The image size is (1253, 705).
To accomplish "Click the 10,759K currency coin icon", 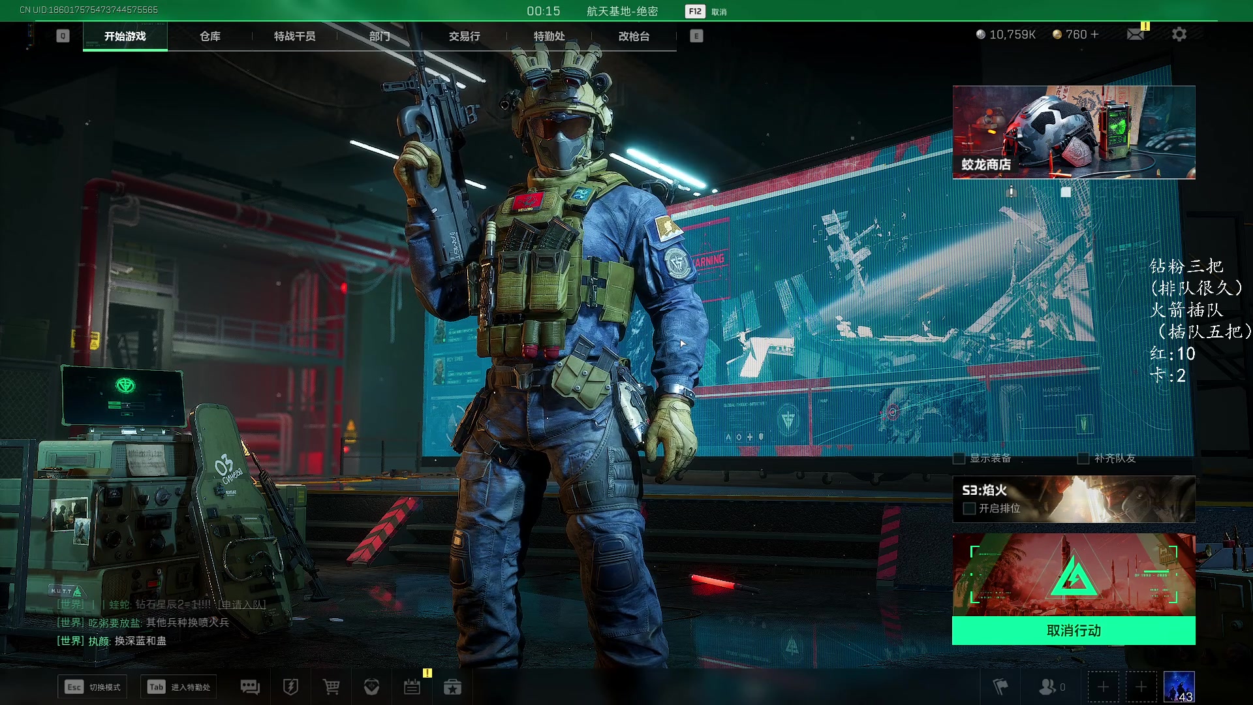I will point(980,34).
